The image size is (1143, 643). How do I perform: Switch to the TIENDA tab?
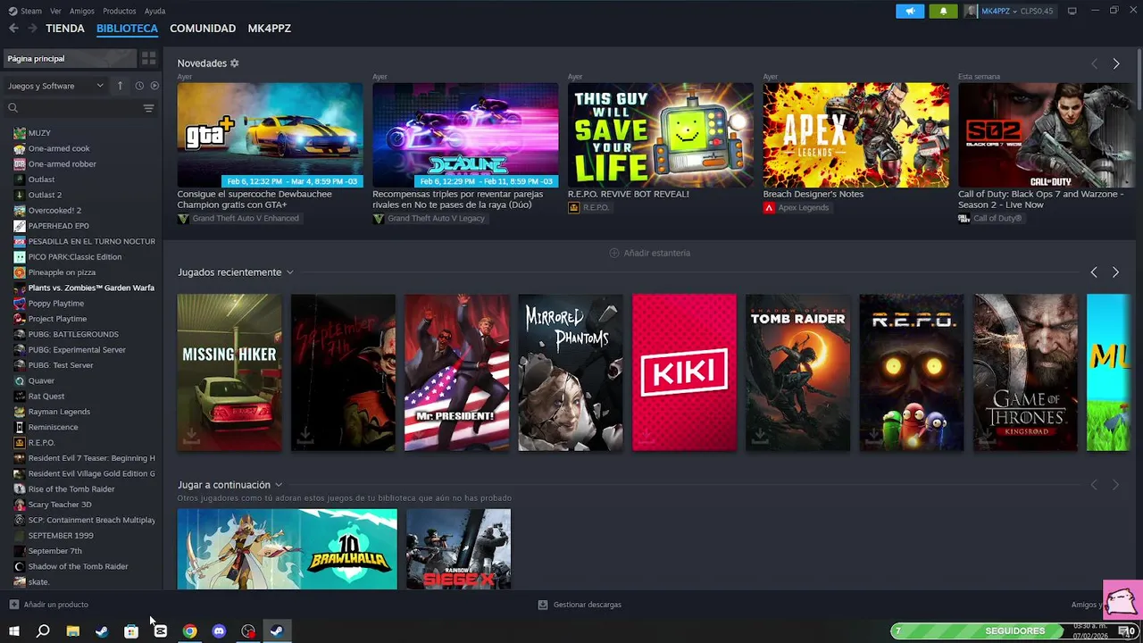65,29
